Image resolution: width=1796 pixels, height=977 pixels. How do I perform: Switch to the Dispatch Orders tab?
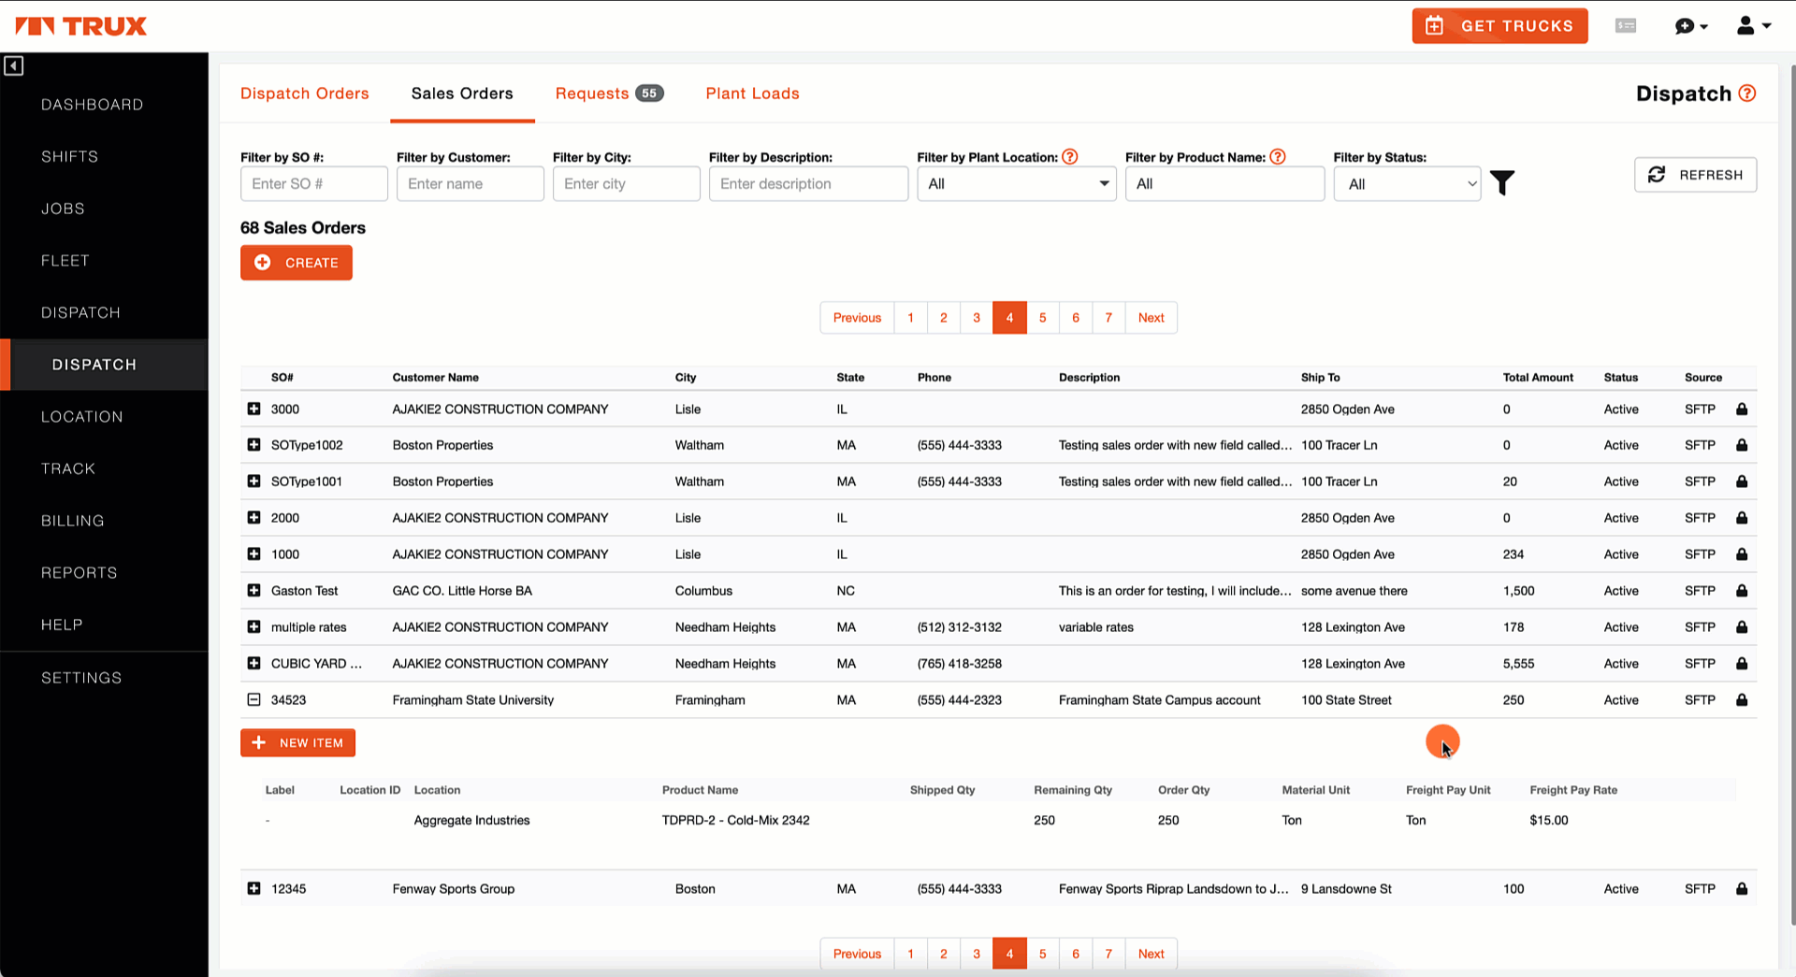305,93
